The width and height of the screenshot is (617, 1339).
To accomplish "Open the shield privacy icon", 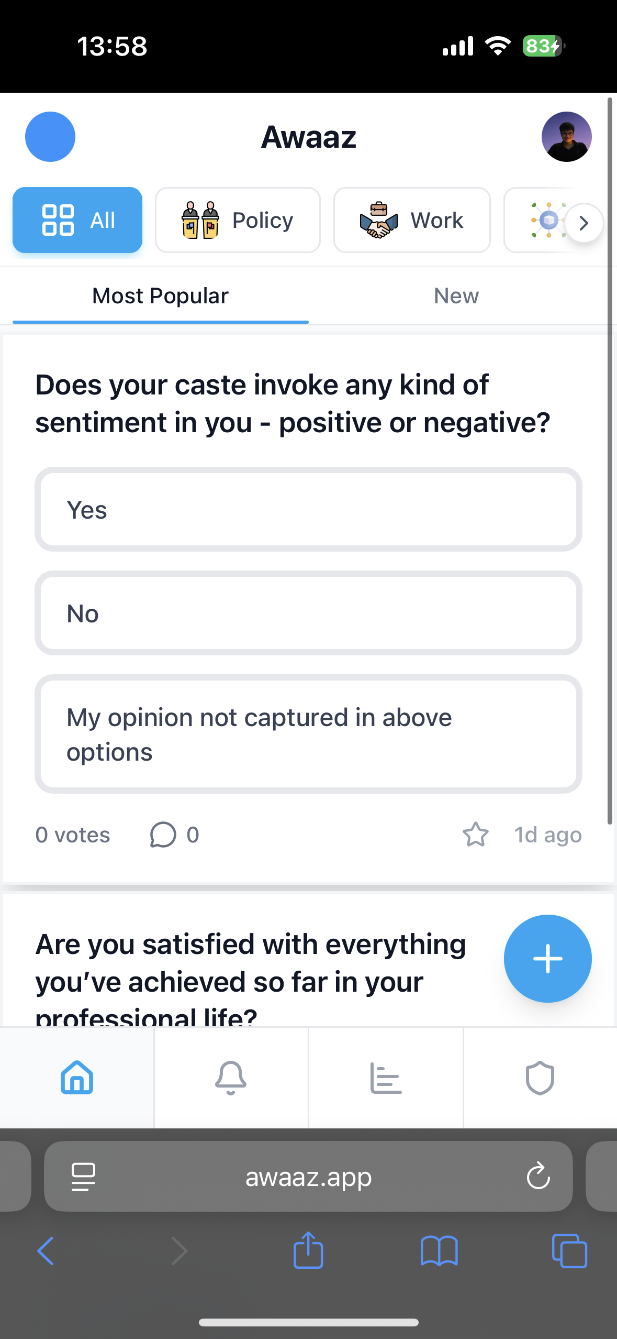I will (x=540, y=1078).
